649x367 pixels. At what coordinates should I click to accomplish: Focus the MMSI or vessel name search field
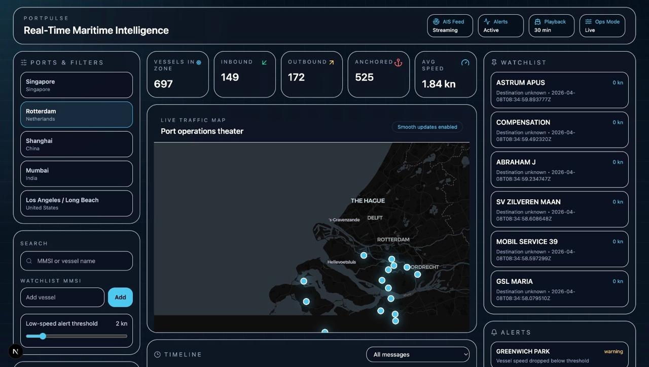81,261
